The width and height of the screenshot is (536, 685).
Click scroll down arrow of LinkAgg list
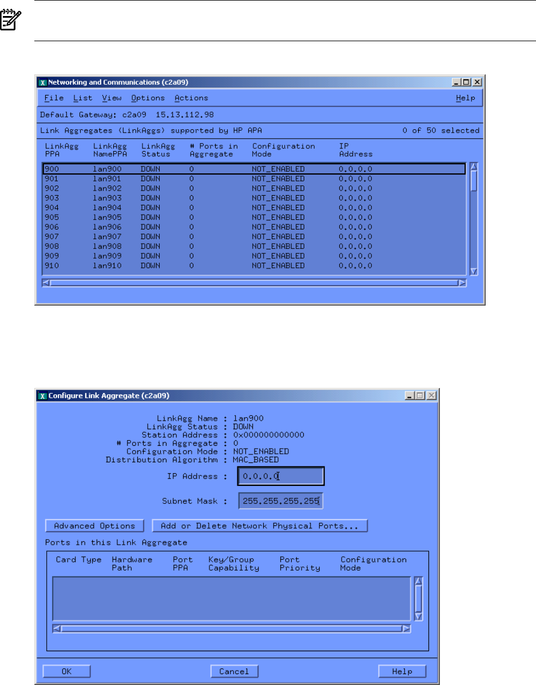pyautogui.click(x=474, y=272)
